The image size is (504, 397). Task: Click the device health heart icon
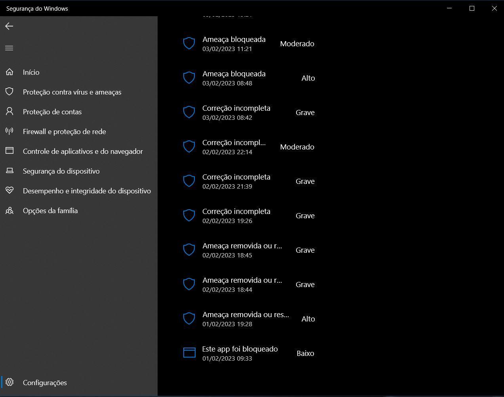[10, 191]
